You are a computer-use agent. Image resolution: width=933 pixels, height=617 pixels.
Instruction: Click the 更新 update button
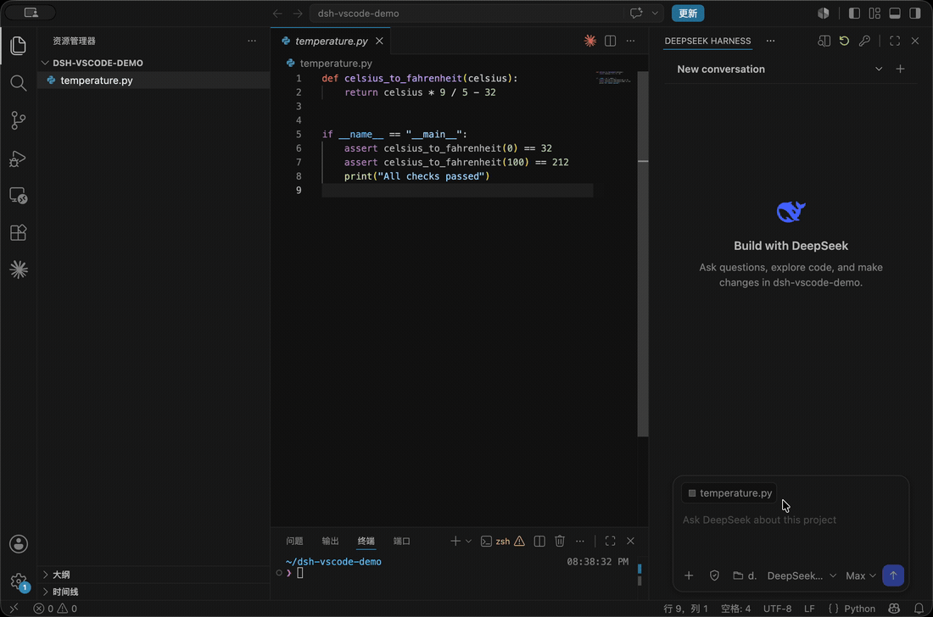[x=688, y=13]
